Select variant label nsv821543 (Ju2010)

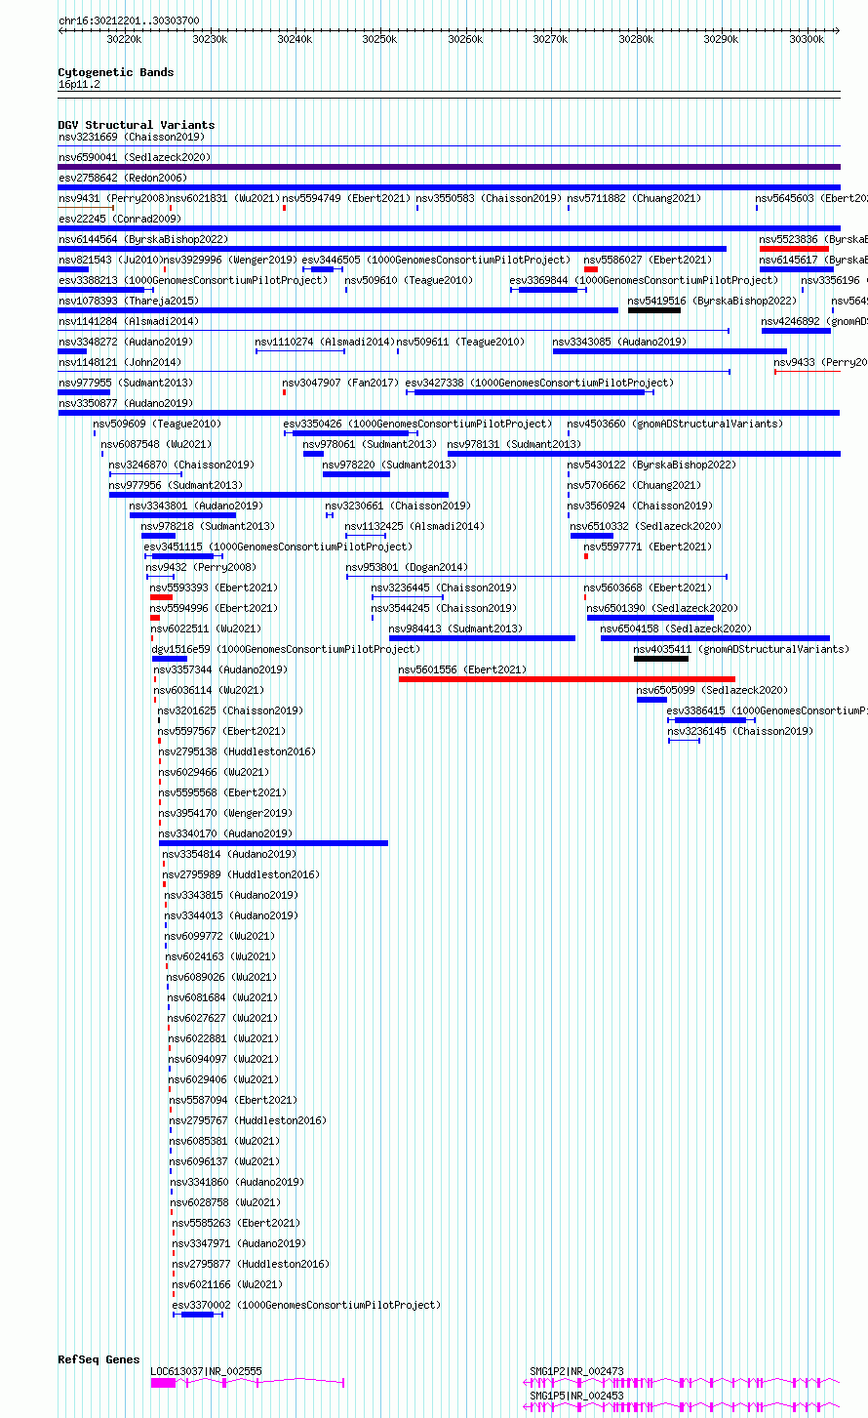point(110,261)
